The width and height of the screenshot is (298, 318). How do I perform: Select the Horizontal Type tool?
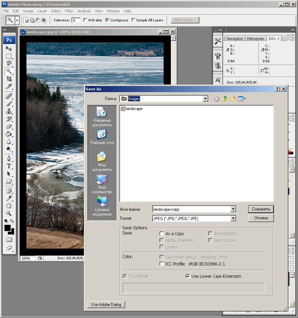(9, 166)
